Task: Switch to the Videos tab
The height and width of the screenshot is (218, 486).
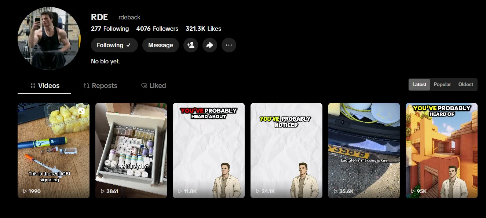Action: point(44,86)
